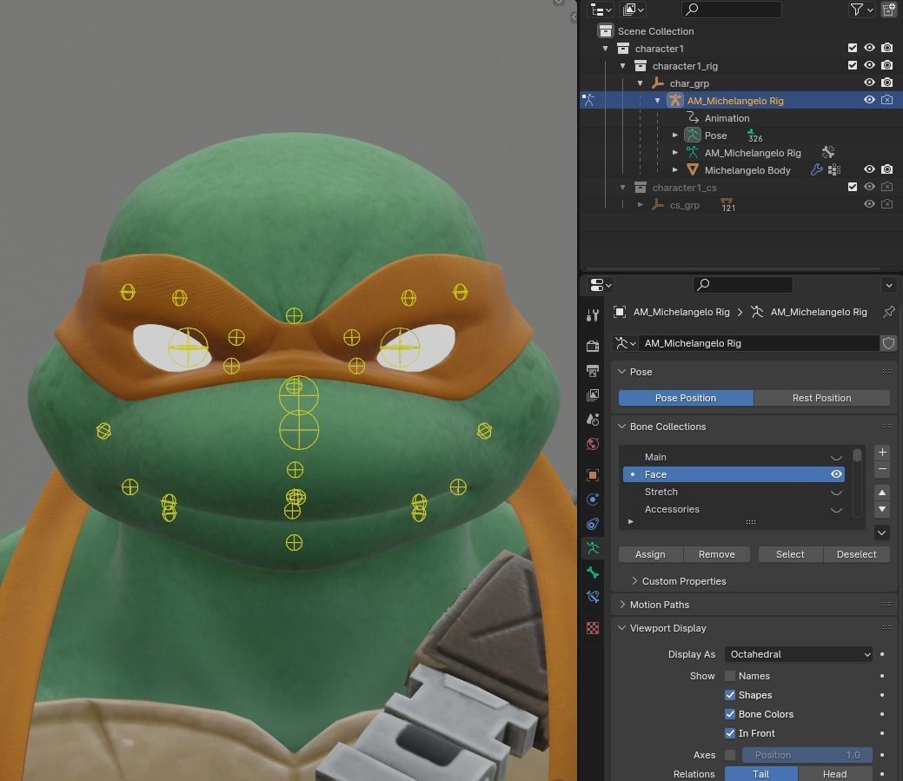Image resolution: width=903 pixels, height=781 pixels.
Task: Collapse the character1_rig collection
Action: point(622,66)
